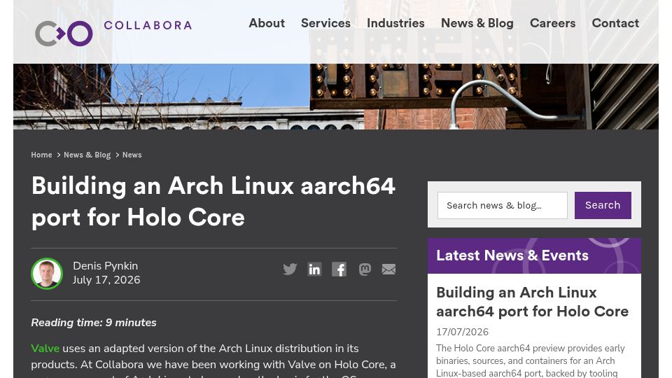The width and height of the screenshot is (672, 378).
Task: Click the Collabora logo
Action: point(113,33)
